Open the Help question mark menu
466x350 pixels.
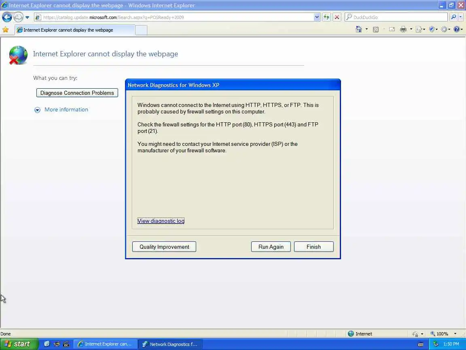pos(458,29)
